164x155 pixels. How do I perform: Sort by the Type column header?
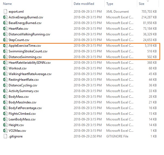click(x=110, y=4)
